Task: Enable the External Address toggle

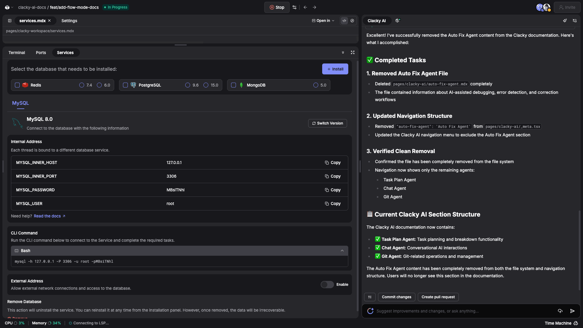Action: pos(327,285)
